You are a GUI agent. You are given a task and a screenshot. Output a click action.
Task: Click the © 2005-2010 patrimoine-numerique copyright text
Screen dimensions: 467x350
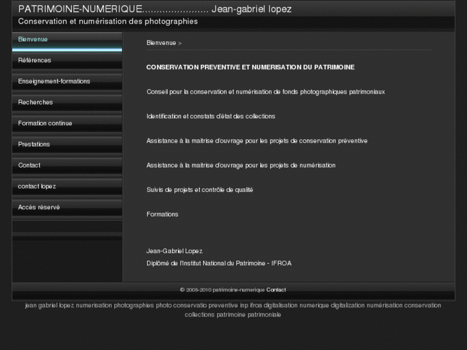(x=222, y=290)
